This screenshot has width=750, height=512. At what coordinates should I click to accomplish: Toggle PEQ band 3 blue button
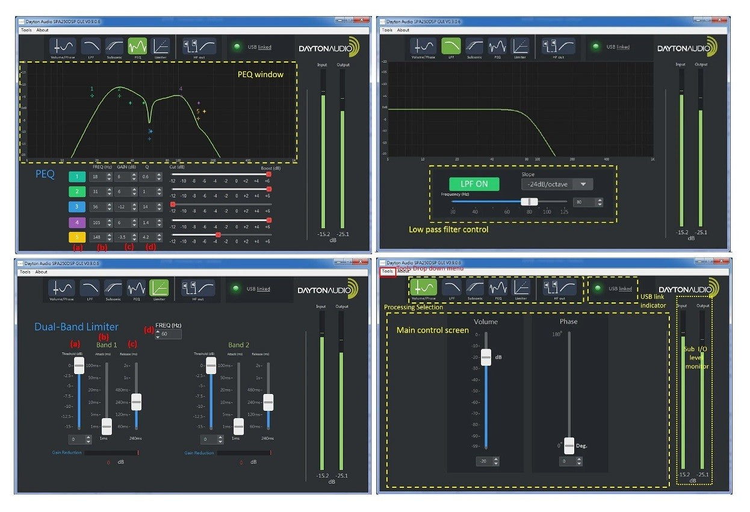[x=77, y=207]
